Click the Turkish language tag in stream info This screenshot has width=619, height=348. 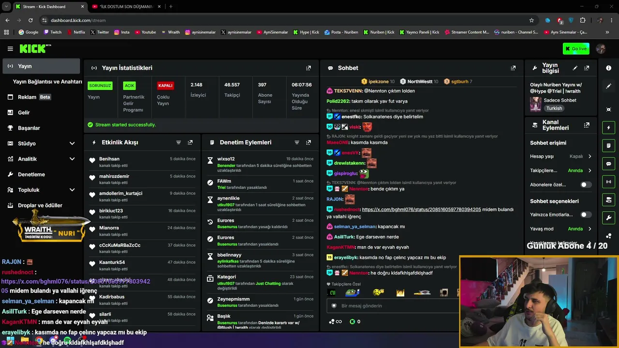tap(554, 108)
